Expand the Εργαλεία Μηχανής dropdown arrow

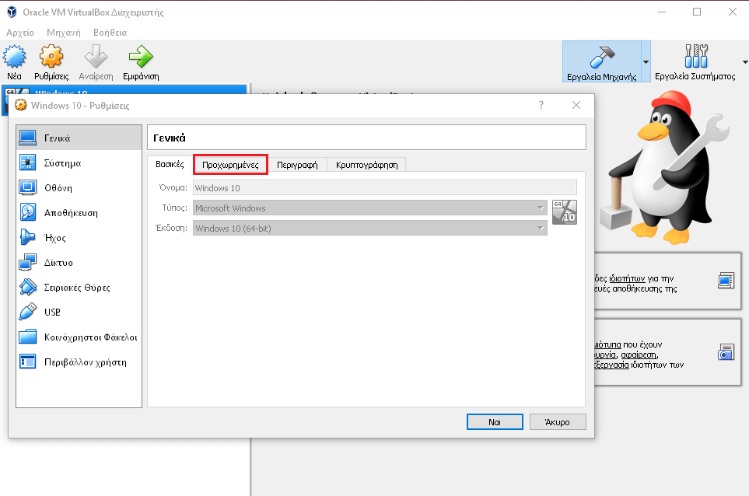tap(646, 62)
